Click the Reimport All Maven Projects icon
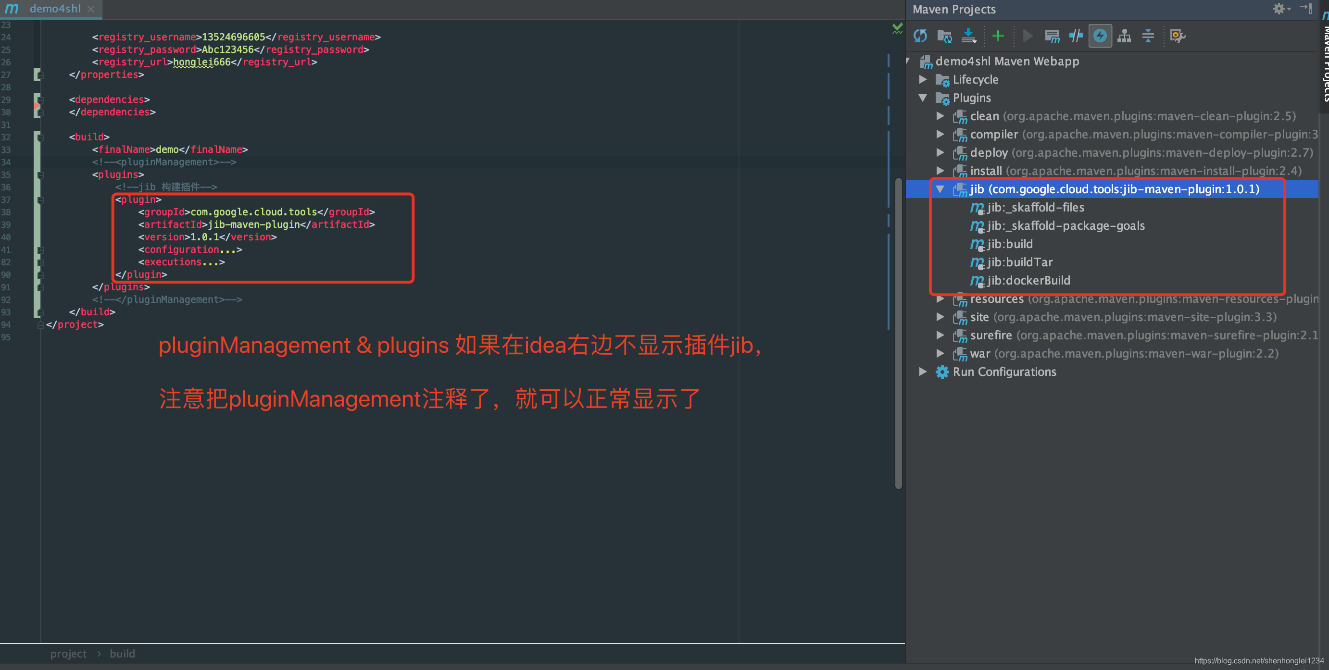Image resolution: width=1329 pixels, height=670 pixels. pyautogui.click(x=920, y=36)
